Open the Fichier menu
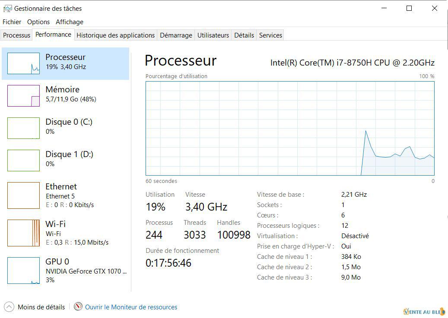 click(12, 22)
